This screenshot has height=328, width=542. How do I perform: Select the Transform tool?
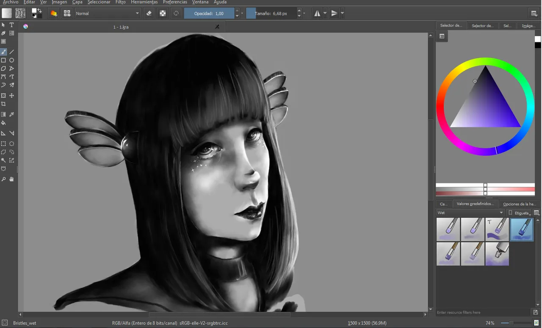[3, 96]
